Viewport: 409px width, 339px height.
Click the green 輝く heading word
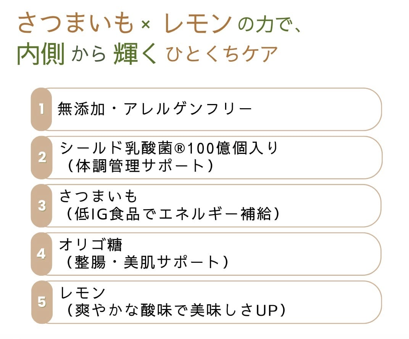[135, 54]
